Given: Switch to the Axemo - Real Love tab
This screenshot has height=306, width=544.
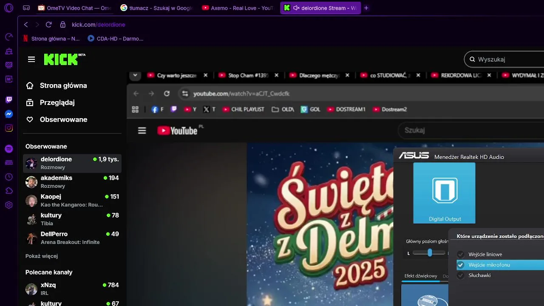Looking at the screenshot, I should 238,8.
